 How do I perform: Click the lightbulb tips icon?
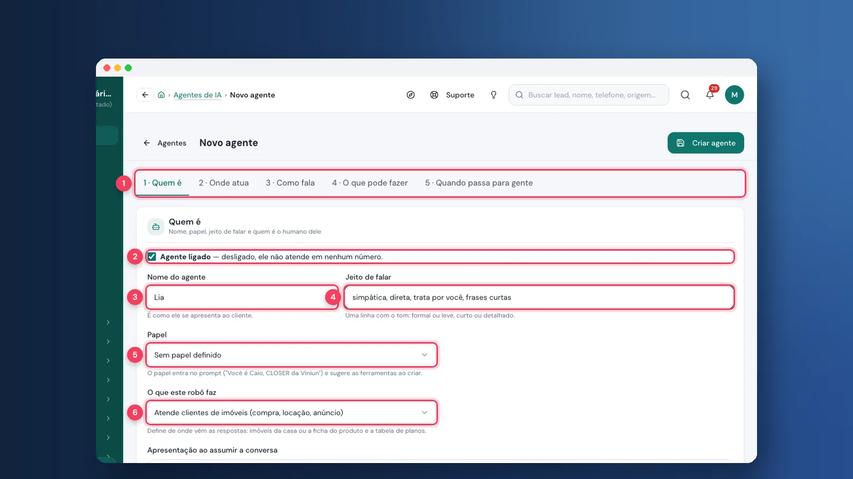point(494,95)
